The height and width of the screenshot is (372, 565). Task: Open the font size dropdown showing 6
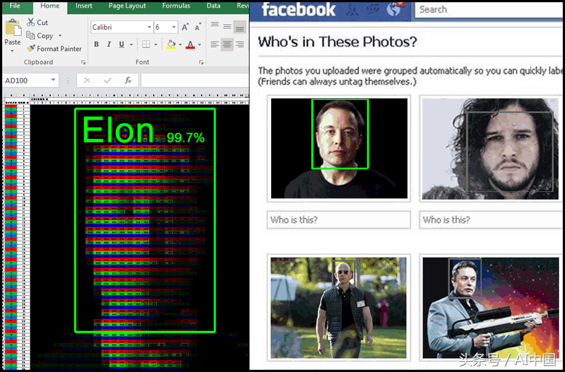pyautogui.click(x=174, y=27)
